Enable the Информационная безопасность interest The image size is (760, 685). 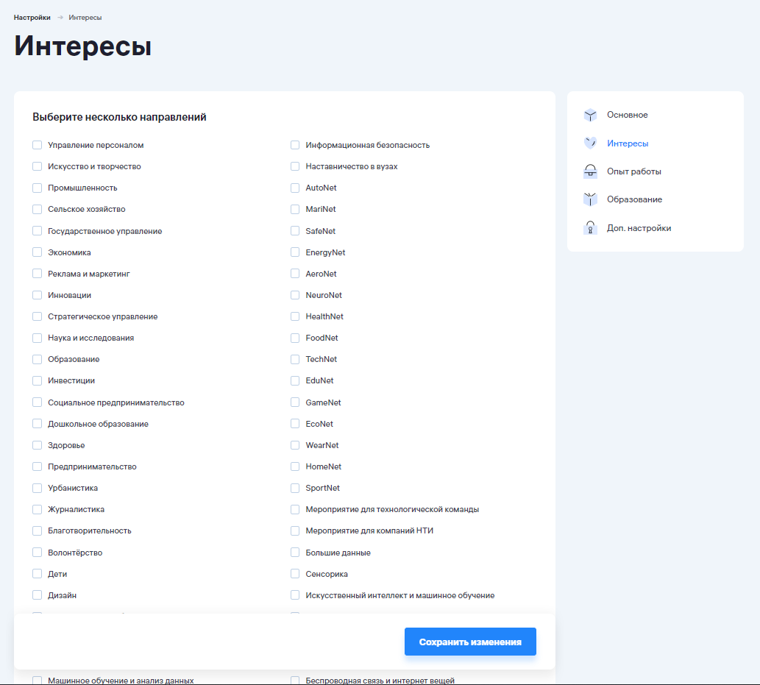[x=295, y=145]
